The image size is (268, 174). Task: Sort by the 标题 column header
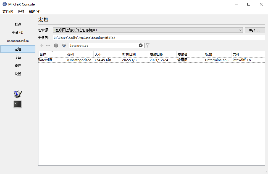tap(218, 54)
